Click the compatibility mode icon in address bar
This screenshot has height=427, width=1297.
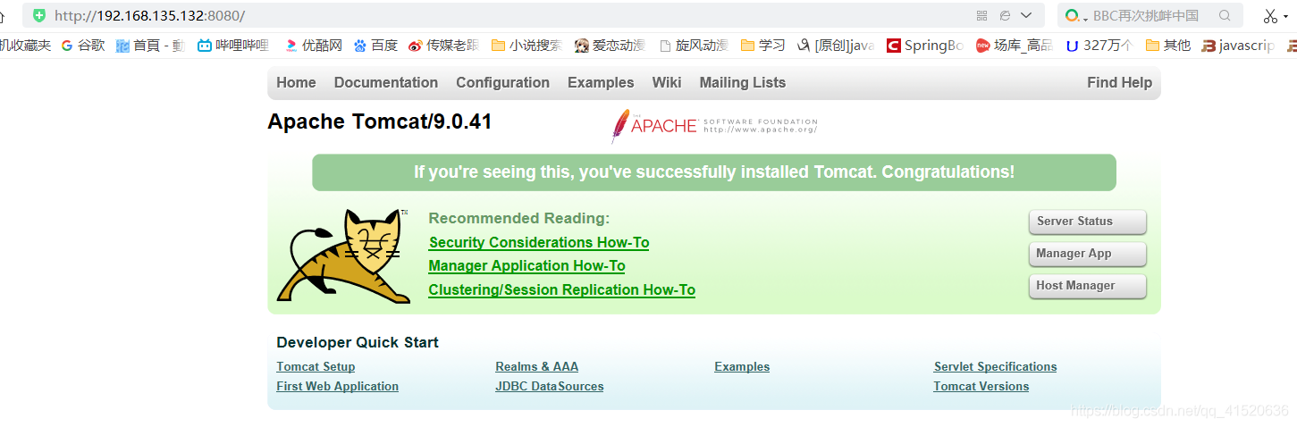pyautogui.click(x=1005, y=15)
